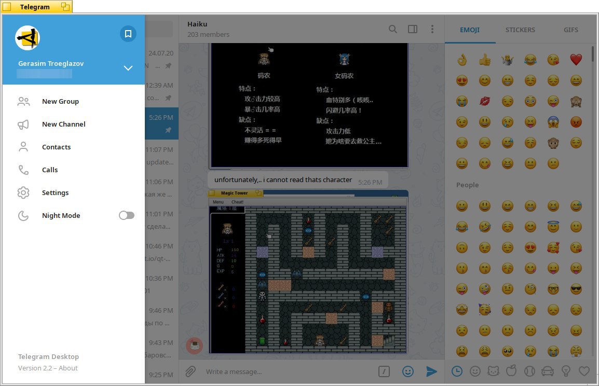599x386 pixels.
Task: Click the sender avatar beside the image
Action: (194, 346)
